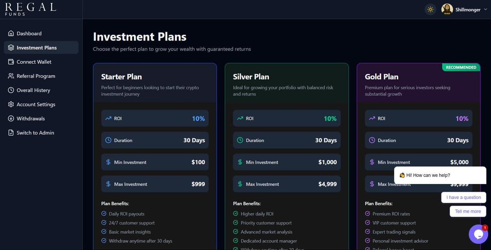
Task: Click the Shillmonger profile avatar
Action: point(447,9)
